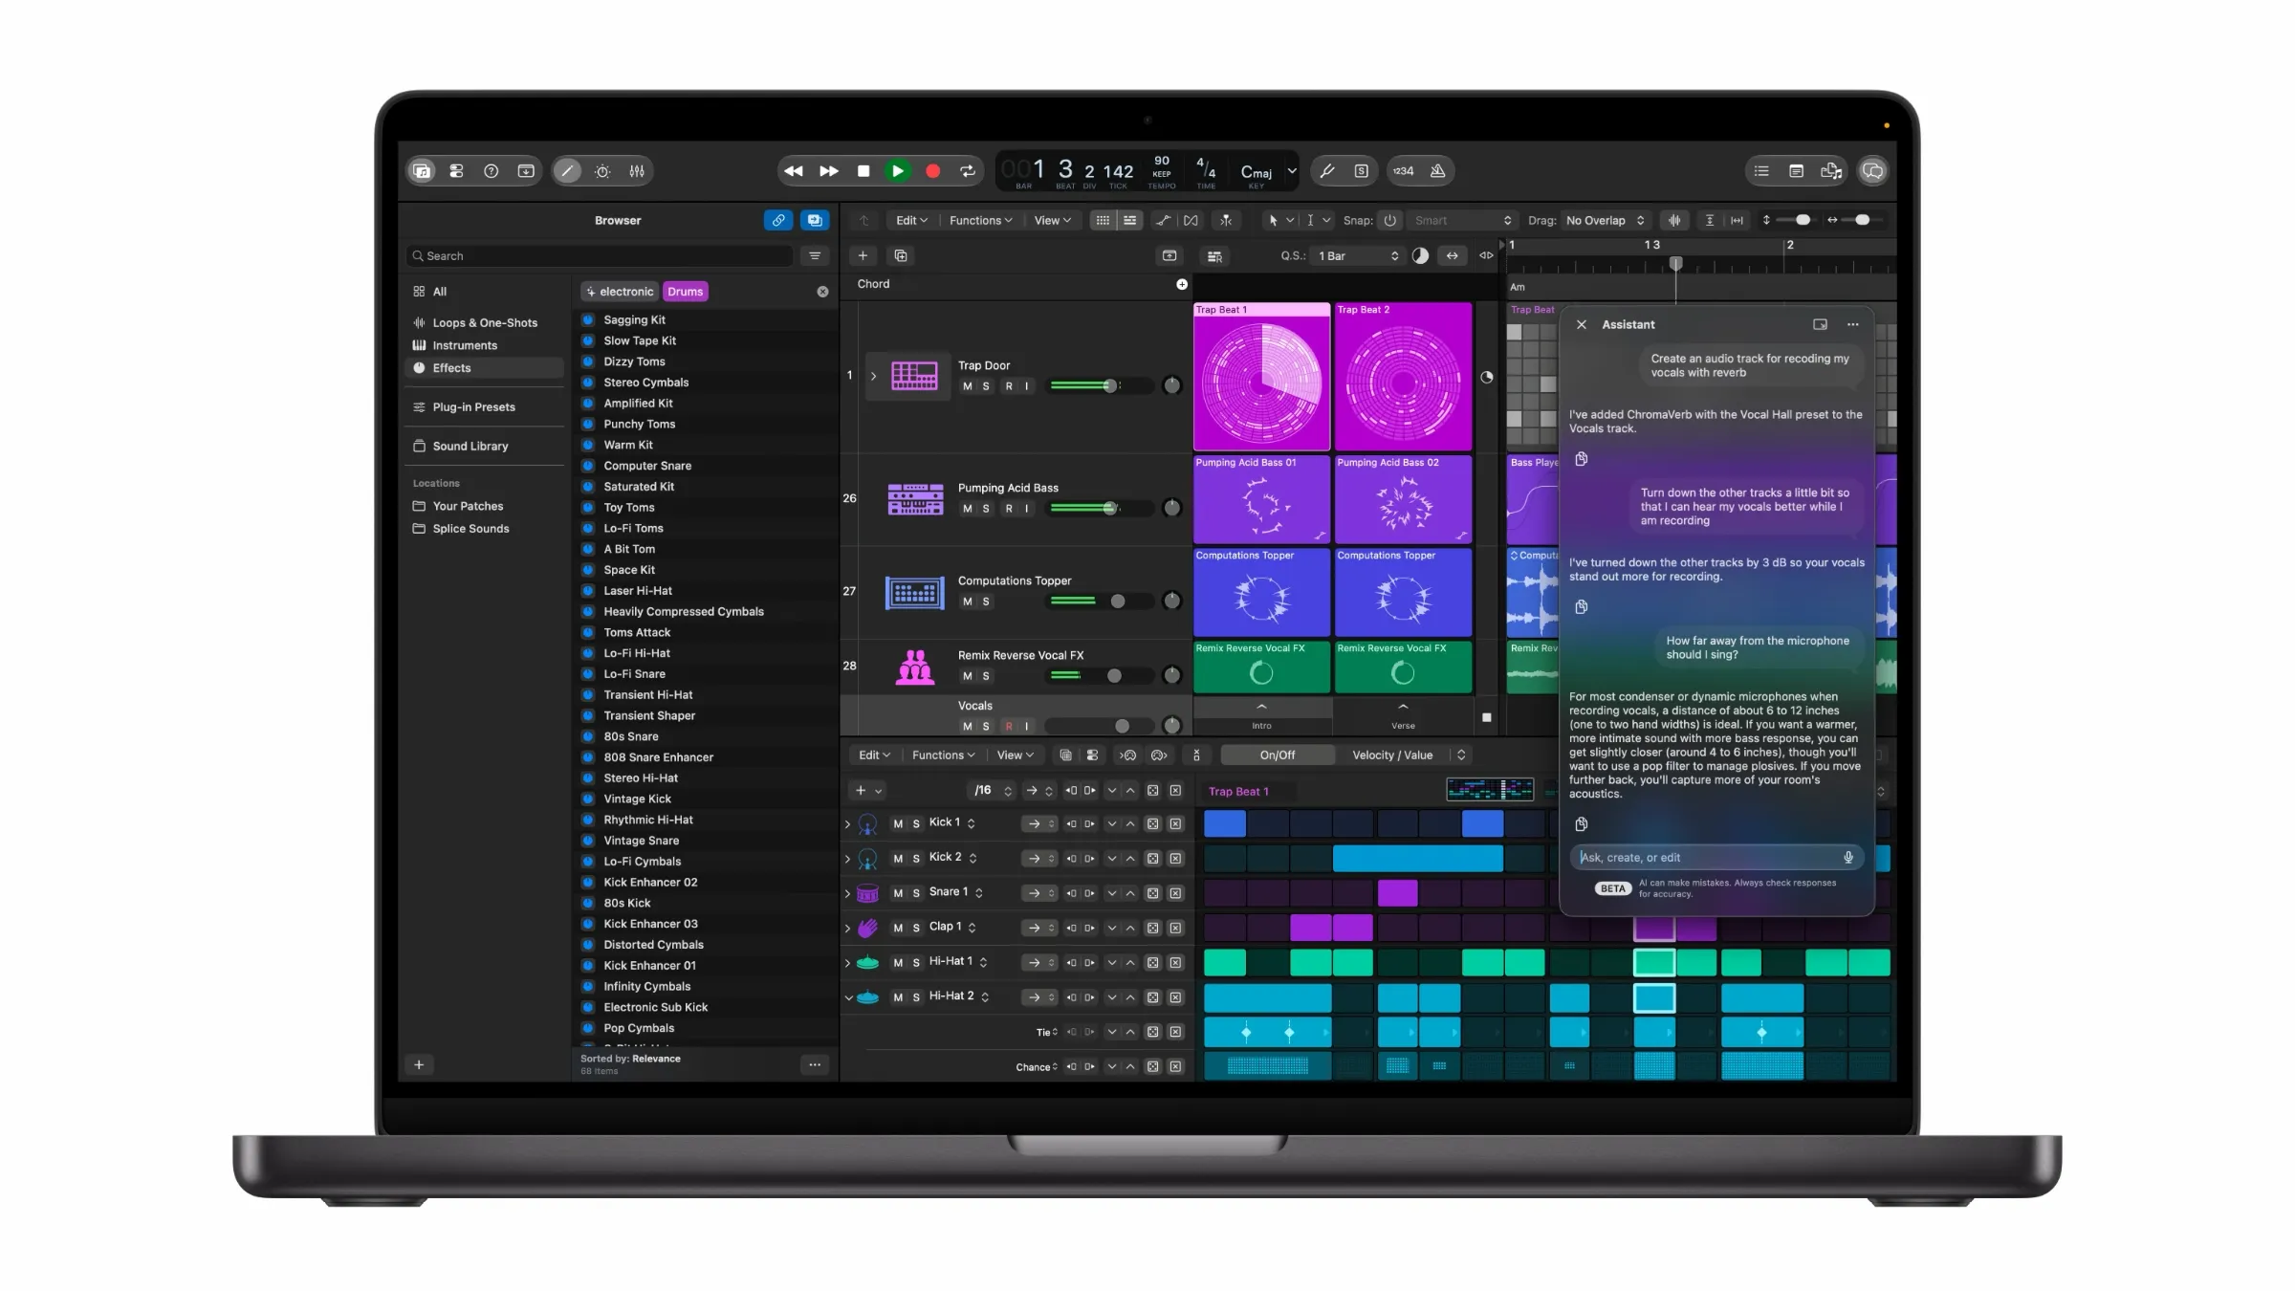This screenshot has width=2295, height=1291.
Task: Click the Quick Help question mark icon
Action: tap(491, 171)
